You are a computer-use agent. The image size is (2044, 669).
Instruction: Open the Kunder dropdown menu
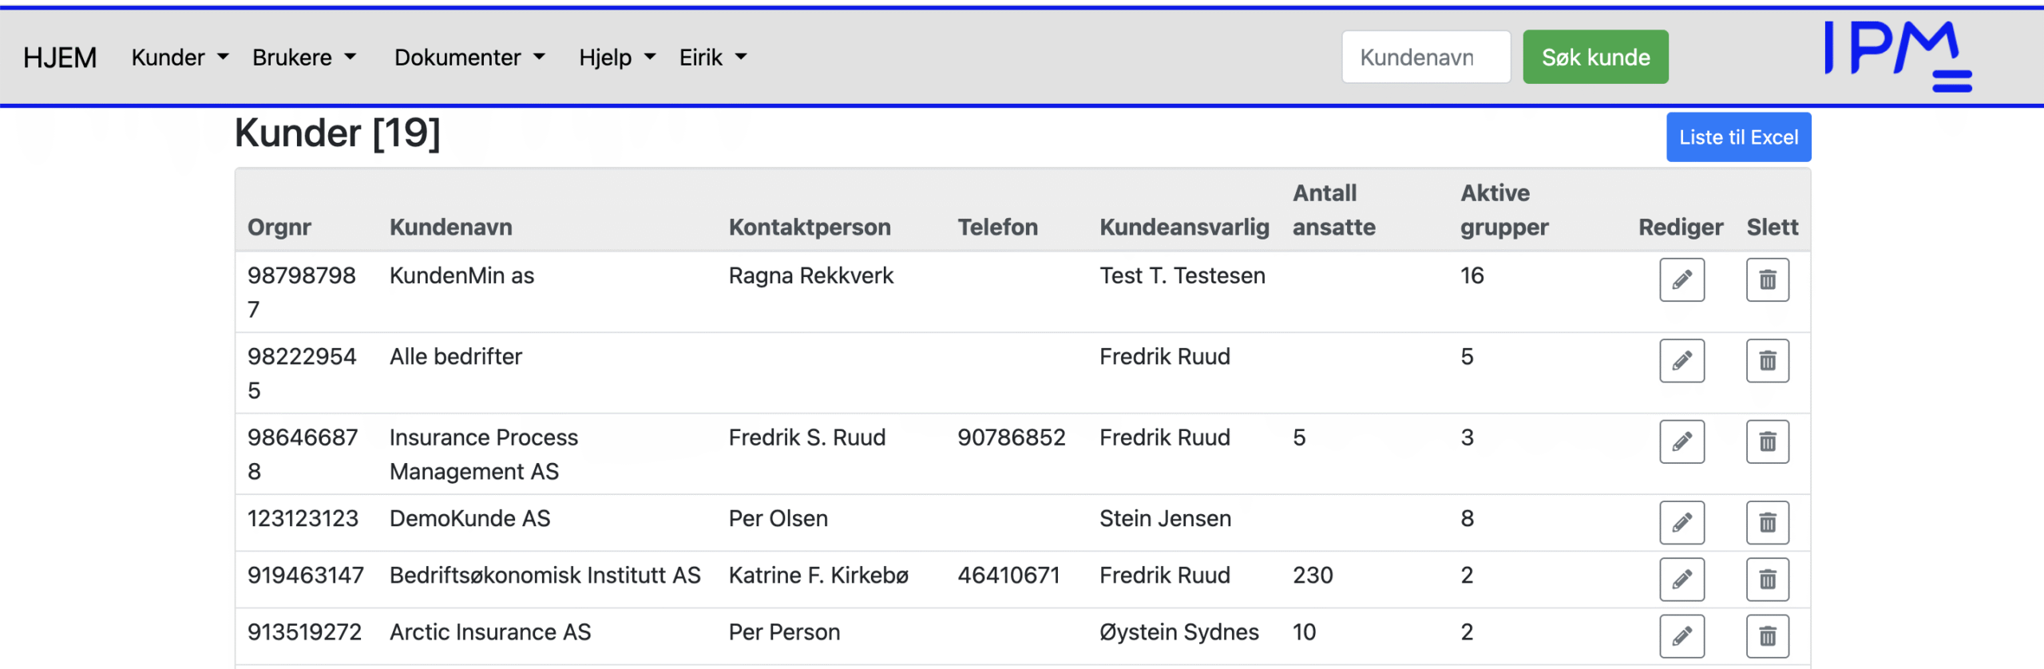click(180, 57)
